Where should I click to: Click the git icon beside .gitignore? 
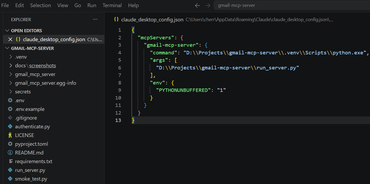10,118
